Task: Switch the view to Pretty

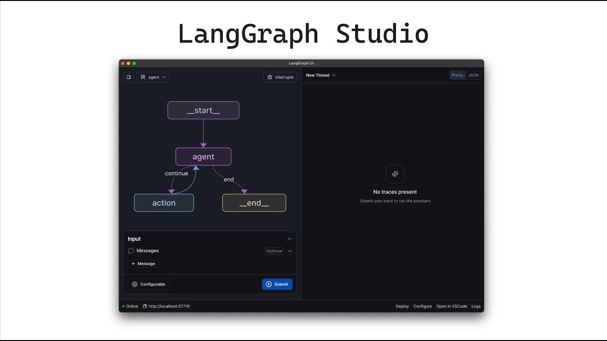Action: [458, 75]
